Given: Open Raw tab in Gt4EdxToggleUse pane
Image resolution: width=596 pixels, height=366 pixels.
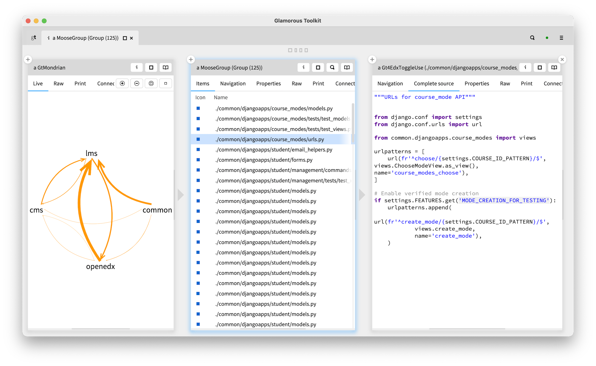Looking at the screenshot, I should click(505, 83).
